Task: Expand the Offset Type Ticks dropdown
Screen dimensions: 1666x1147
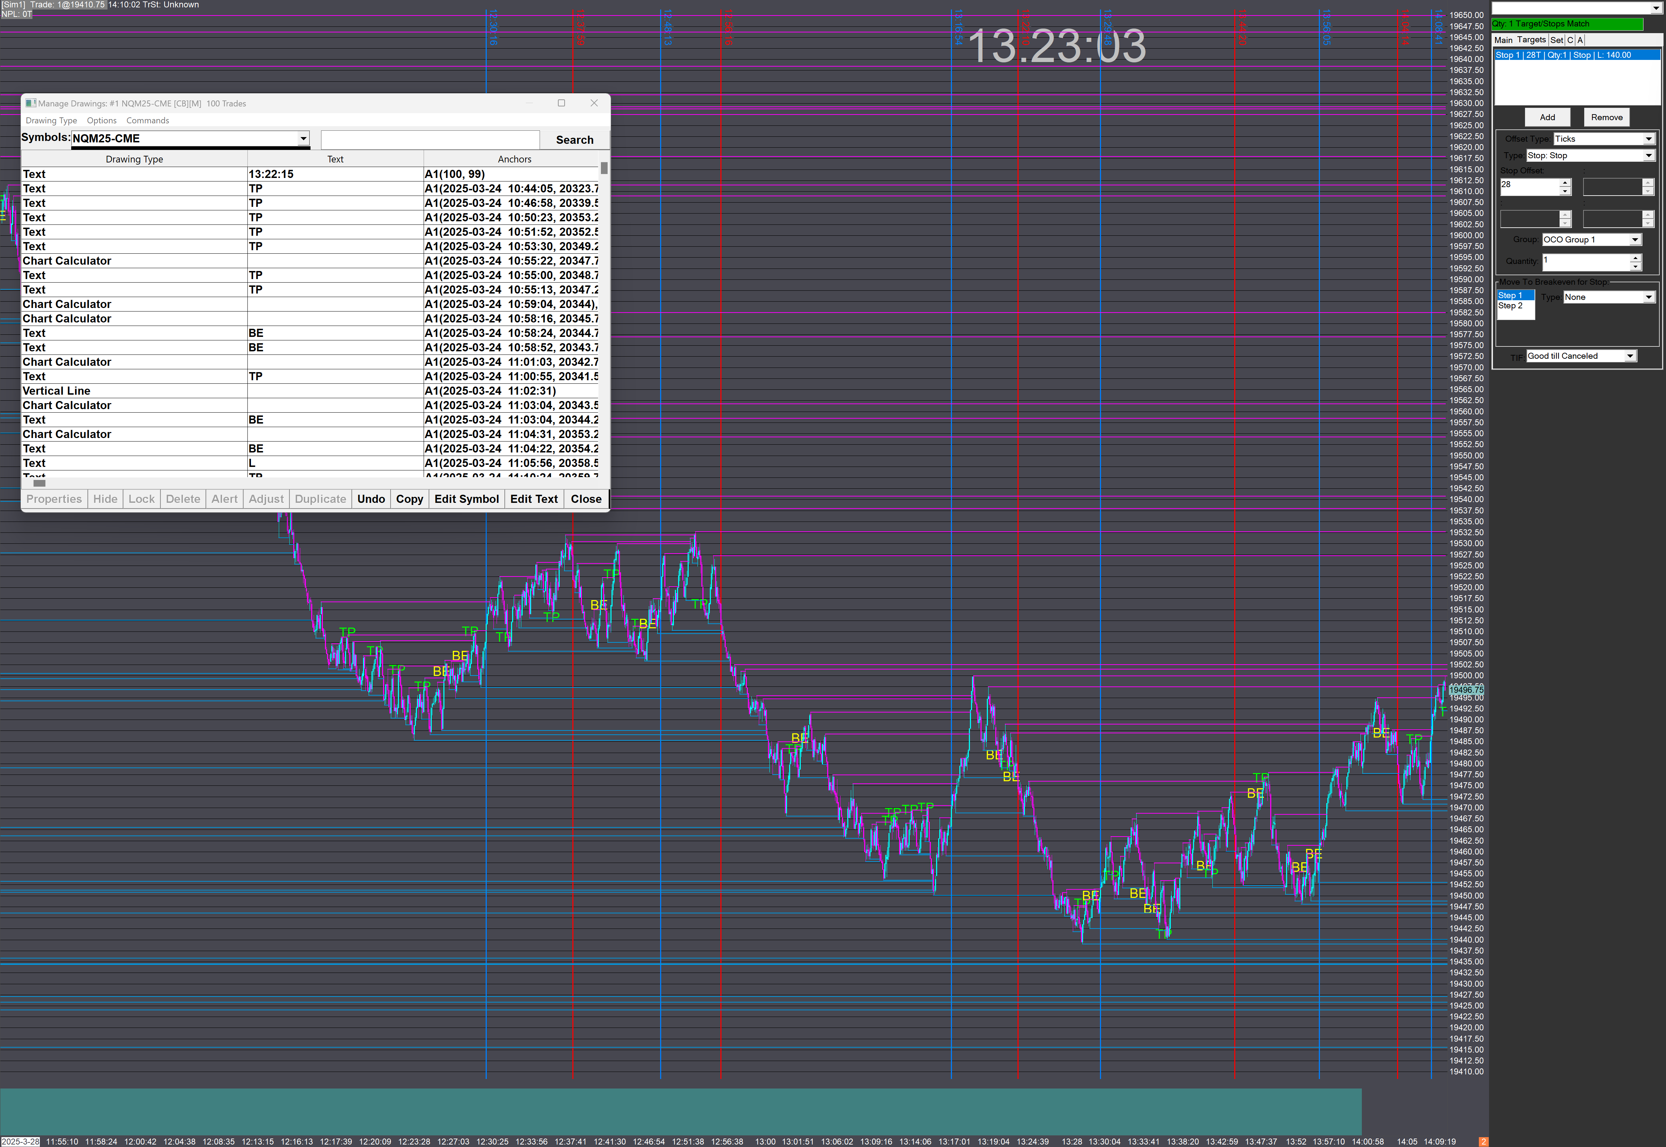Action: pos(1649,139)
